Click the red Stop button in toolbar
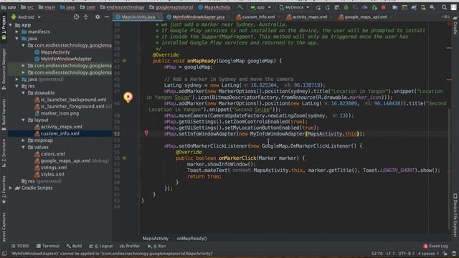The width and height of the screenshot is (459, 258). (384, 7)
